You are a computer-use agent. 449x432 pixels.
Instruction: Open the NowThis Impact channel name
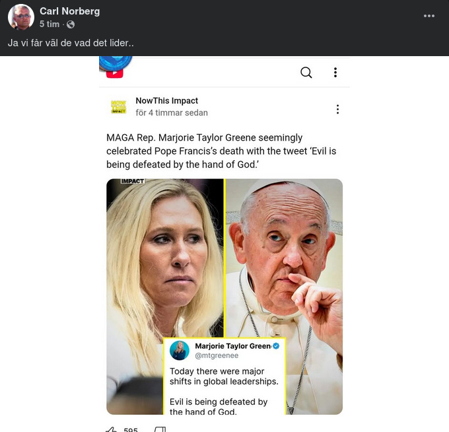pos(166,100)
